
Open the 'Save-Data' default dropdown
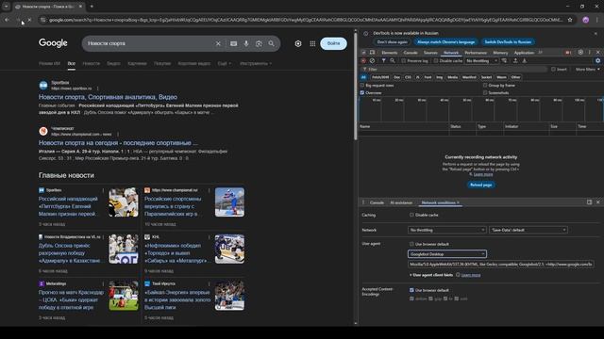(x=528, y=230)
